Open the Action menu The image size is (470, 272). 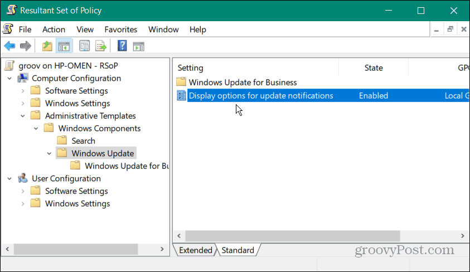pos(54,30)
